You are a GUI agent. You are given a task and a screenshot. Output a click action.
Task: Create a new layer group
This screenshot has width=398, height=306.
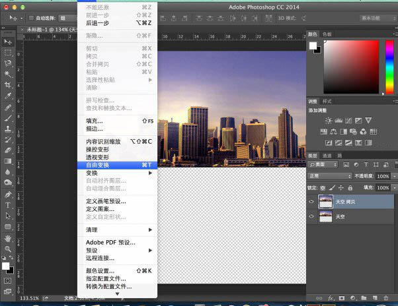click(x=364, y=298)
